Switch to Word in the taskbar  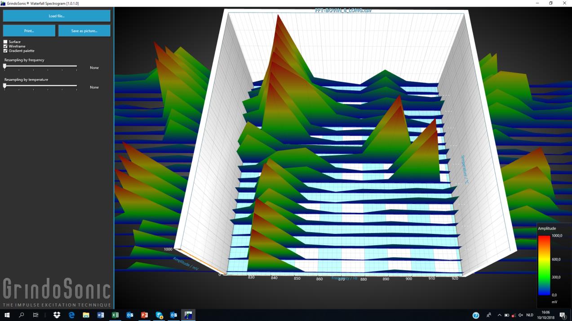click(101, 315)
